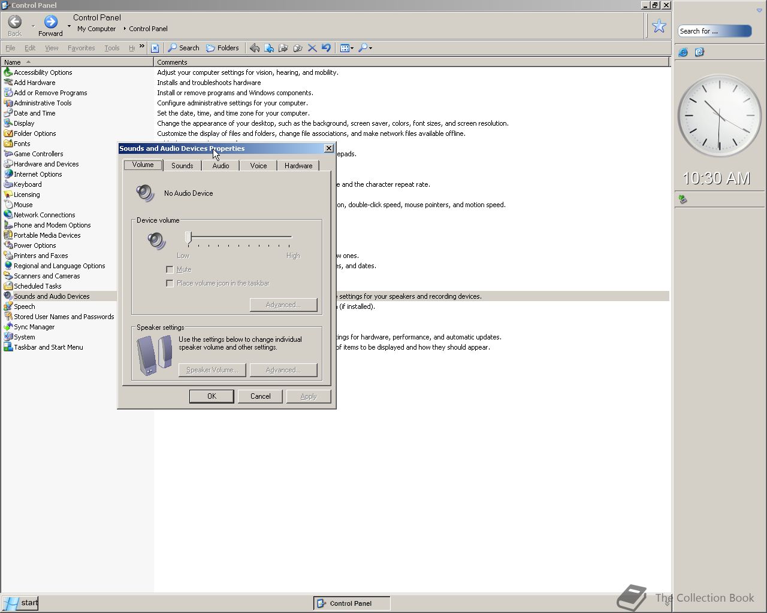
Task: Select Scheduled Tasks item
Action: 32,286
